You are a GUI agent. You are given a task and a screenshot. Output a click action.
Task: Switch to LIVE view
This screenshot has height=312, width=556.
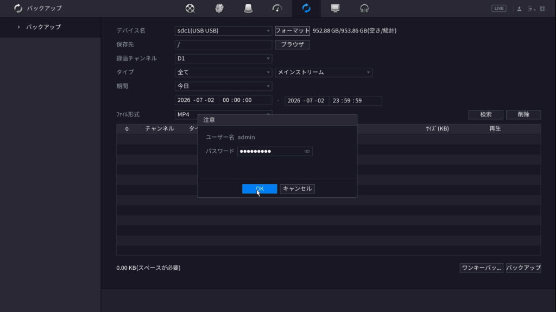499,8
